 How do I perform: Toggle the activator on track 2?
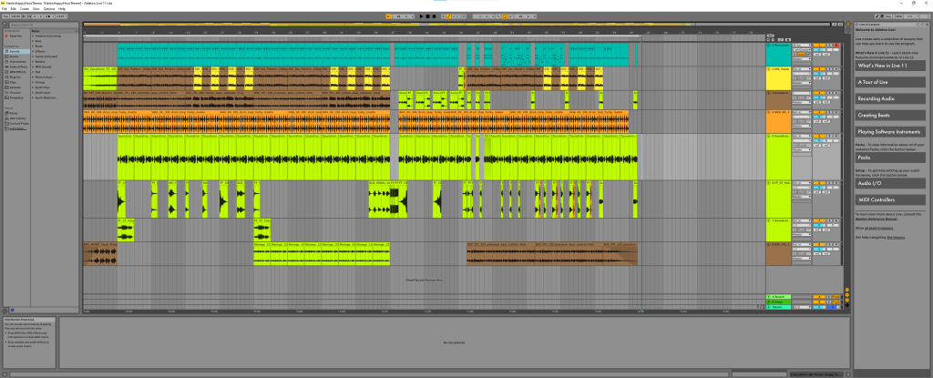818,69
